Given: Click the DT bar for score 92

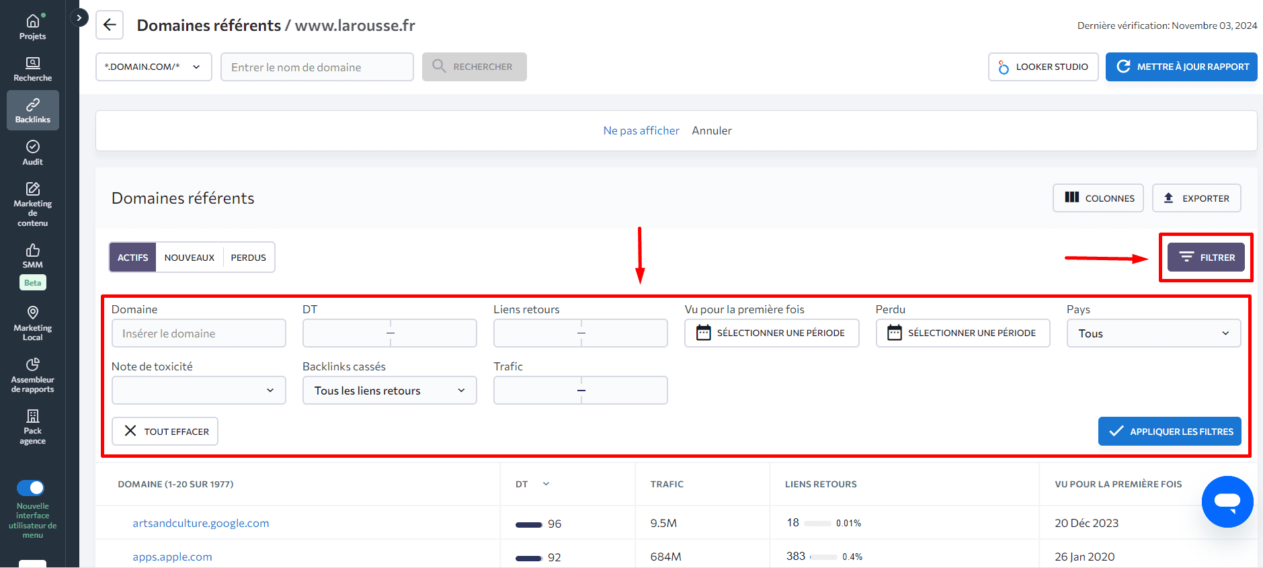Looking at the screenshot, I should [x=528, y=558].
